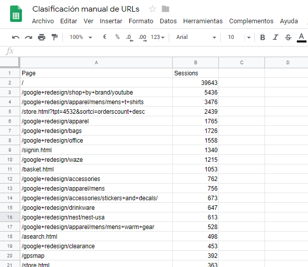The image size is (308, 267).
Task: Select row 1 header
Action: 10,73
